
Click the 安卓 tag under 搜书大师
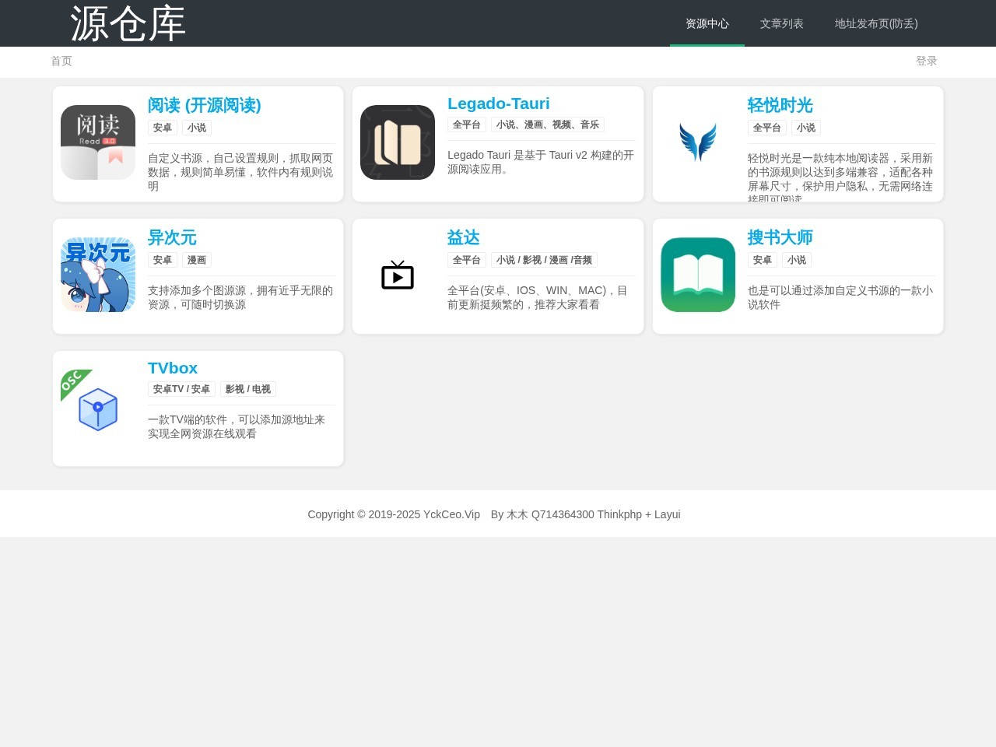click(763, 260)
